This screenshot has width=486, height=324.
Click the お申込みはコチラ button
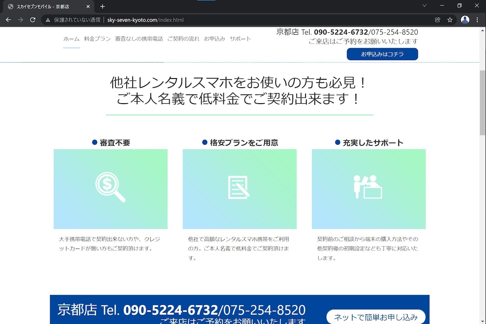coord(382,54)
